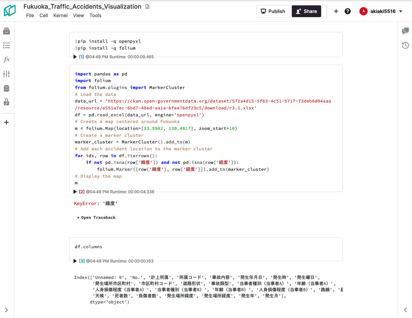The height and width of the screenshot is (318, 412).
Task: Open the code snippets fx panel
Action: pyautogui.click(x=7, y=59)
